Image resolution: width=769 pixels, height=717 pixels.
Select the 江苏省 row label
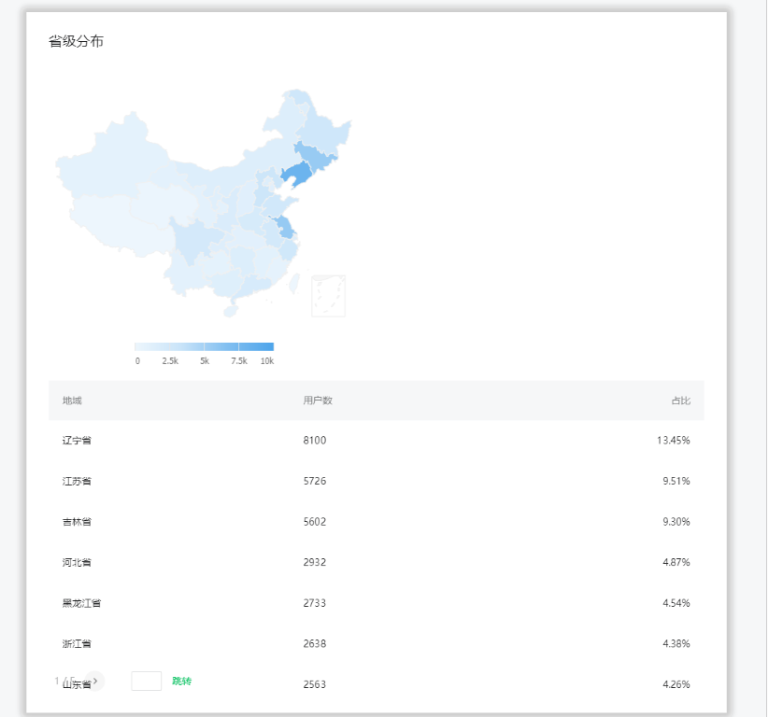click(77, 481)
